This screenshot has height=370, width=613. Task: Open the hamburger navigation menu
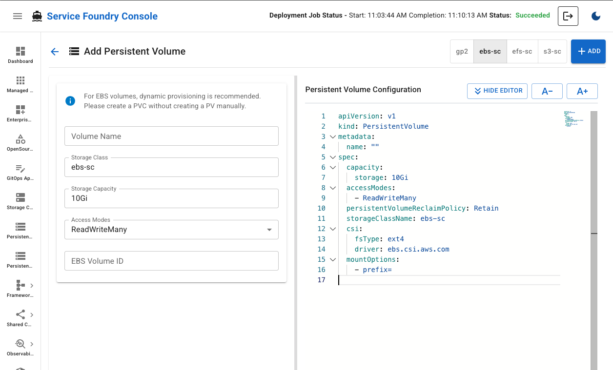click(18, 16)
